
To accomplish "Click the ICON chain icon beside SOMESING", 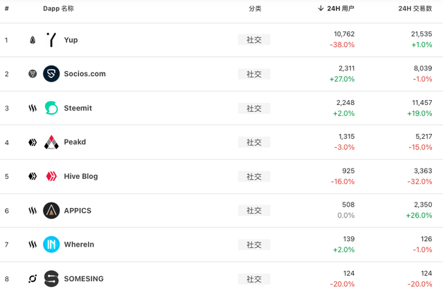I will (33, 279).
